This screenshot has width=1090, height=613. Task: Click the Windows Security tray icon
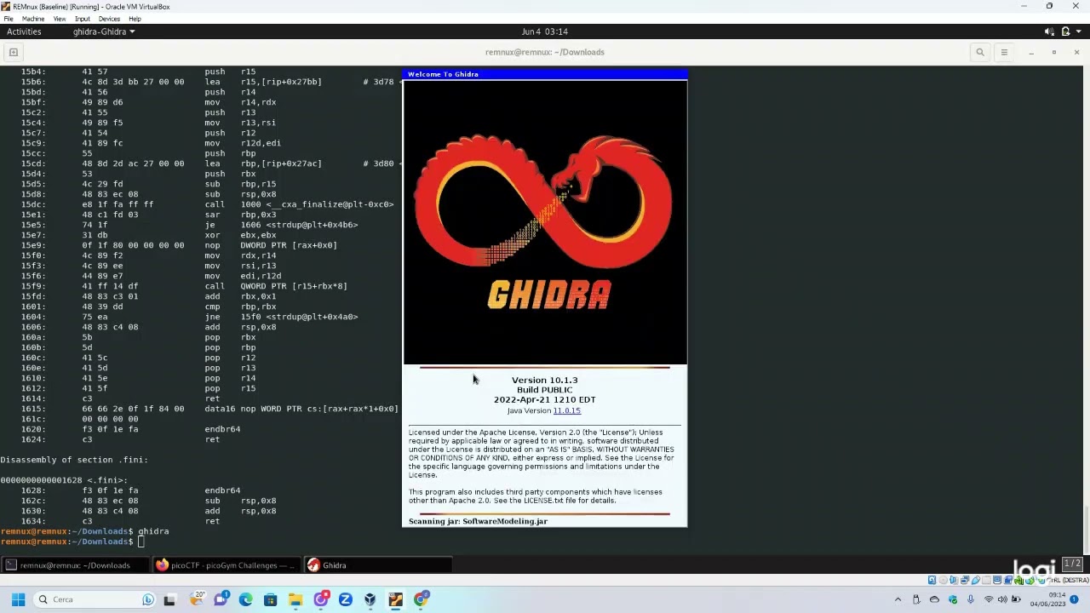click(x=953, y=599)
